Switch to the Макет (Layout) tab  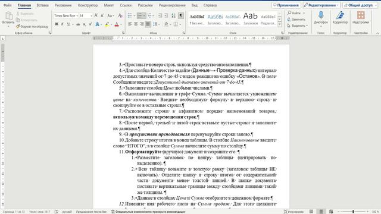tap(108, 5)
